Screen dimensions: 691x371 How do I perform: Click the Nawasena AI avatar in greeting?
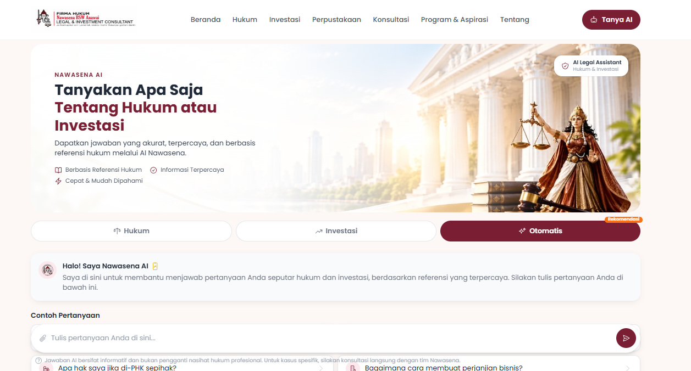(48, 270)
